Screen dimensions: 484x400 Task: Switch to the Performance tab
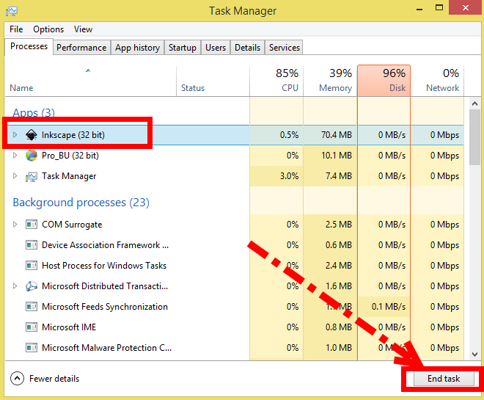pos(81,48)
